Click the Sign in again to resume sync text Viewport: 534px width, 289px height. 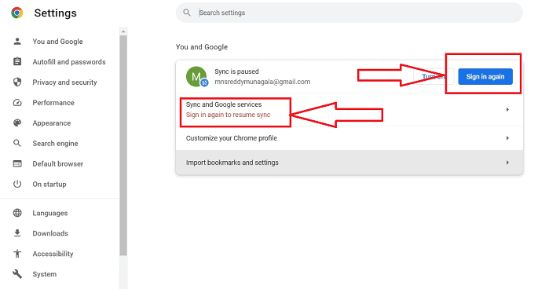(229, 115)
